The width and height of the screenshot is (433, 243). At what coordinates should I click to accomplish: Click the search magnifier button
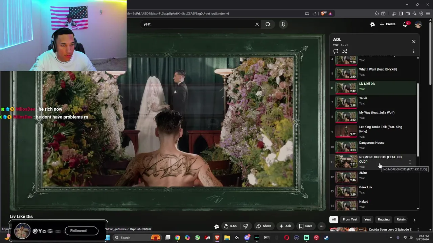(268, 24)
